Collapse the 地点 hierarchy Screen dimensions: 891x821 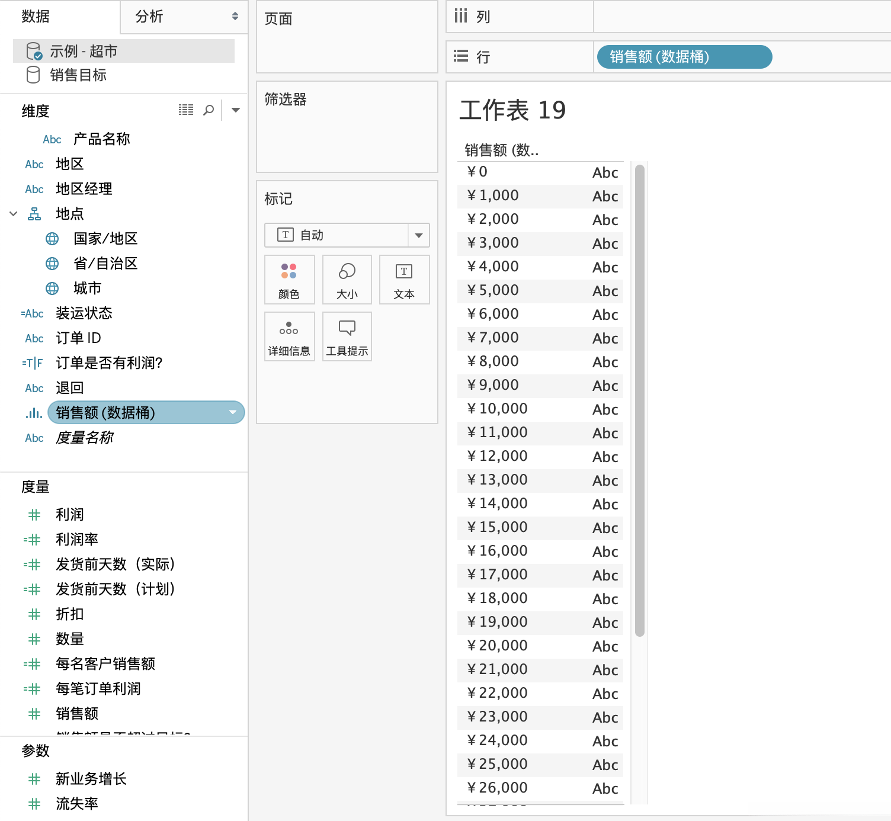[x=13, y=213]
